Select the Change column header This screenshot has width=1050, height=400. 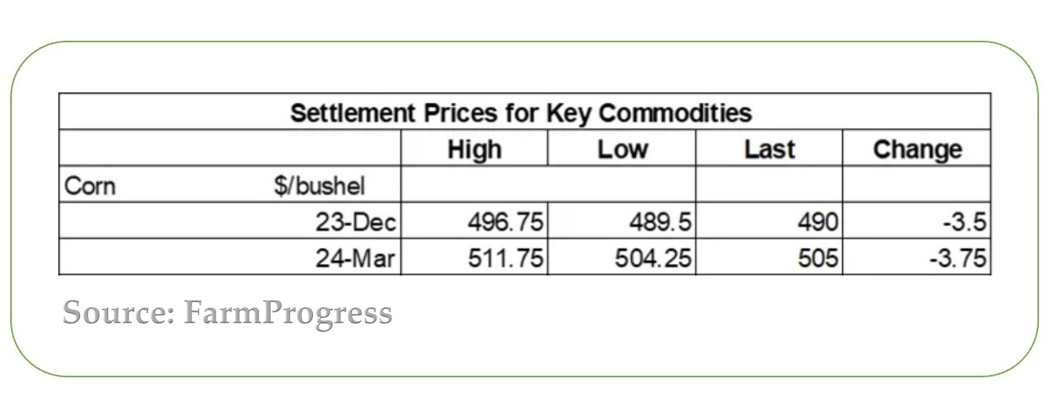(917, 149)
